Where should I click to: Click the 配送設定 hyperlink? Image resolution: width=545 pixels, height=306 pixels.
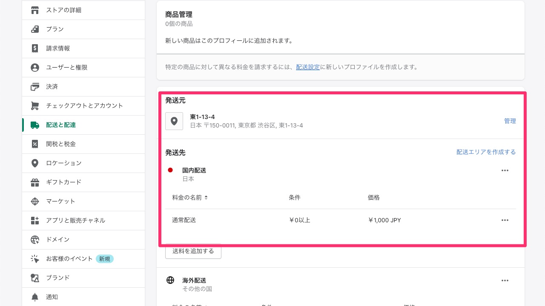click(x=308, y=67)
